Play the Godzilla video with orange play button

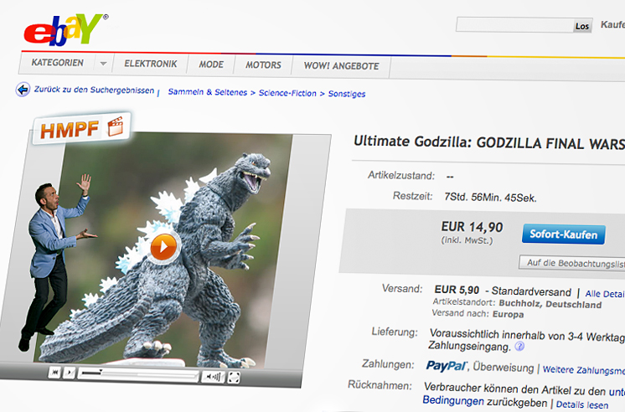[163, 247]
